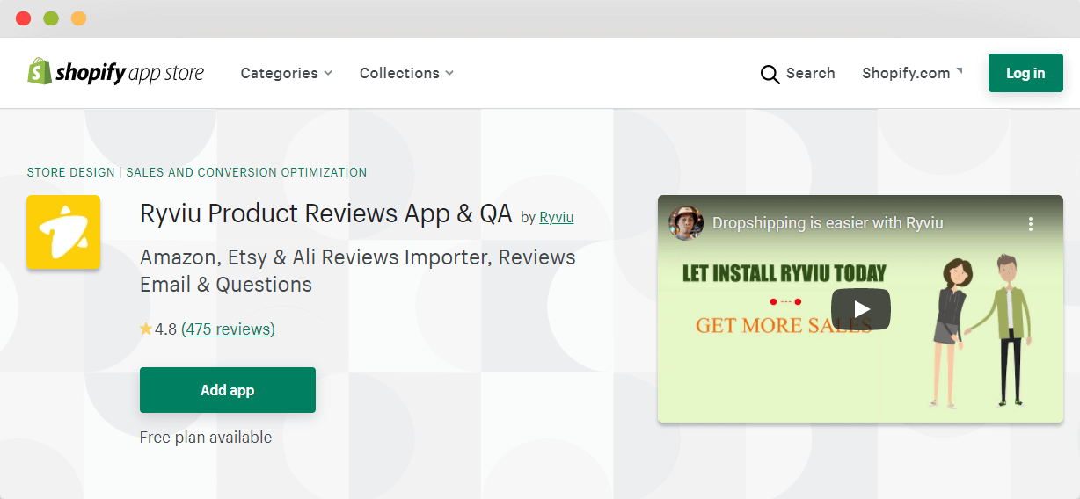Open the Categories dropdown menu
The height and width of the screenshot is (499, 1080).
287,73
